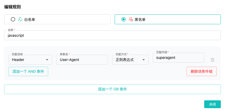This screenshot has width=225, height=111.
Task: Click the 编辑规则 dialog heading
Action: (x=12, y=7)
